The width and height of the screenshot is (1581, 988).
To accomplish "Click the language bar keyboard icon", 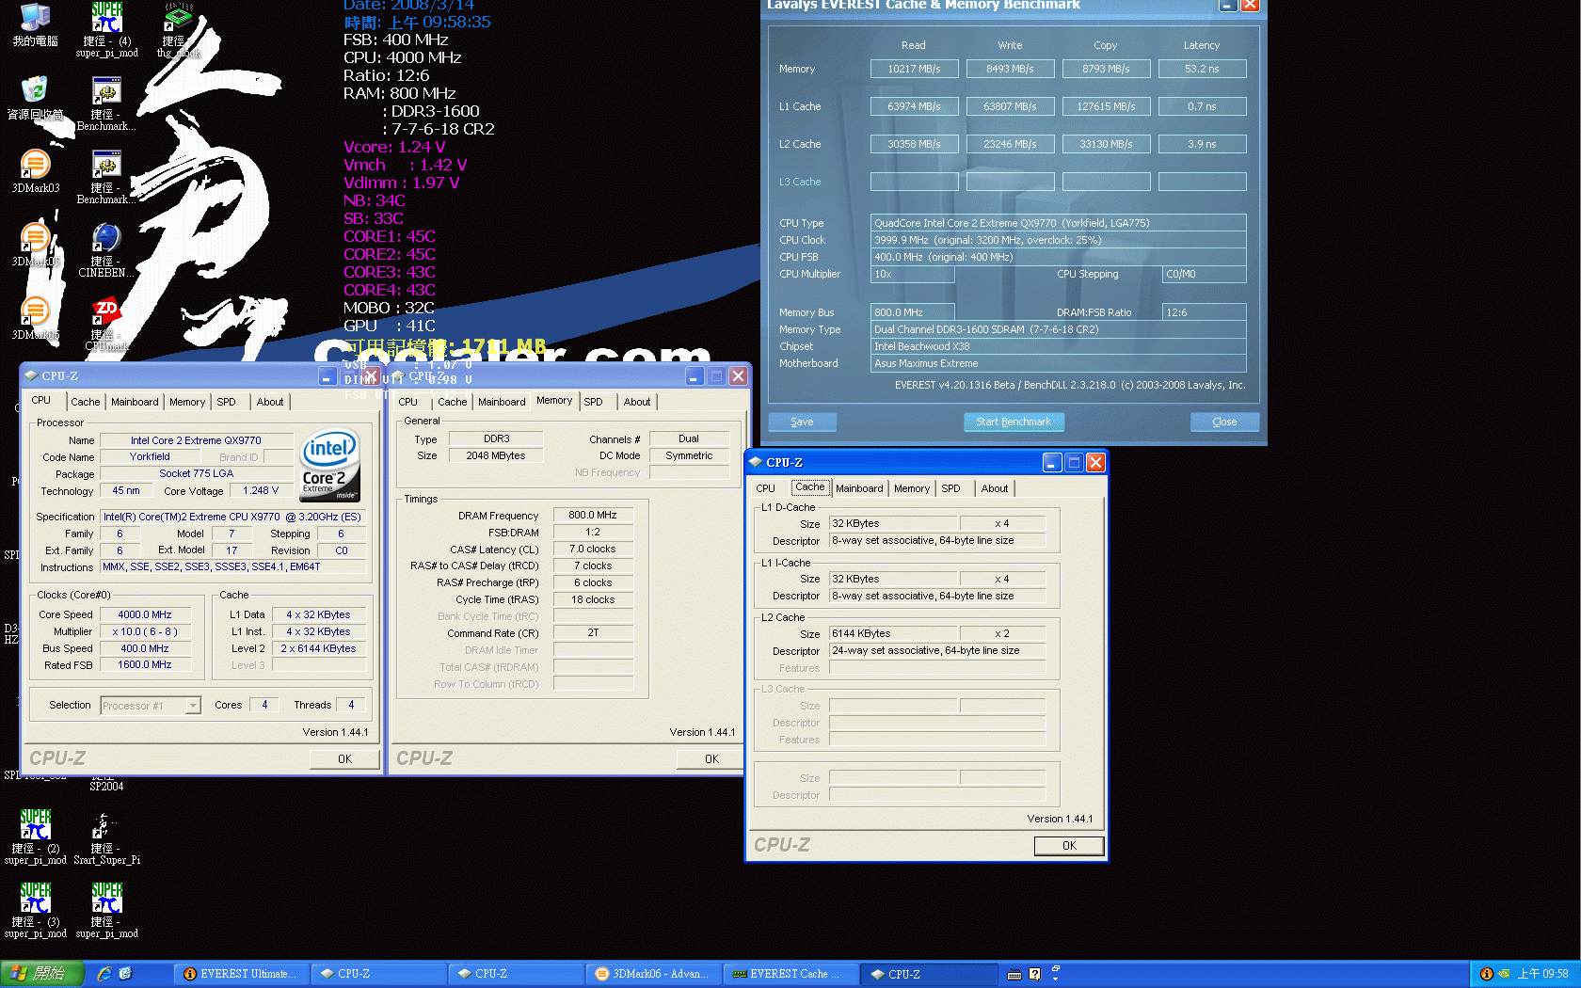I will pos(1014,974).
